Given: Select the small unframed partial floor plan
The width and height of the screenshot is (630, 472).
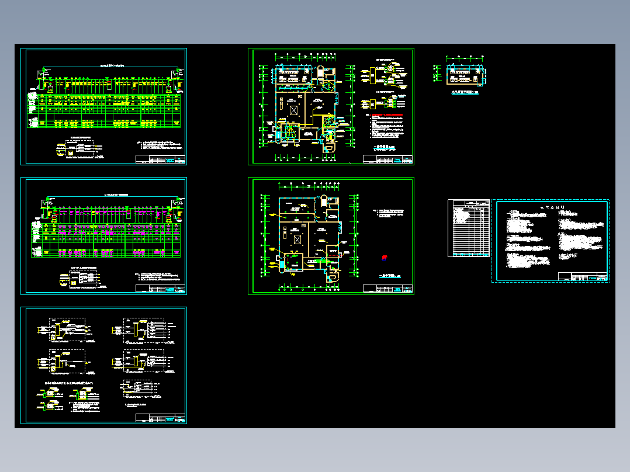Looking at the screenshot, I should click(x=459, y=75).
